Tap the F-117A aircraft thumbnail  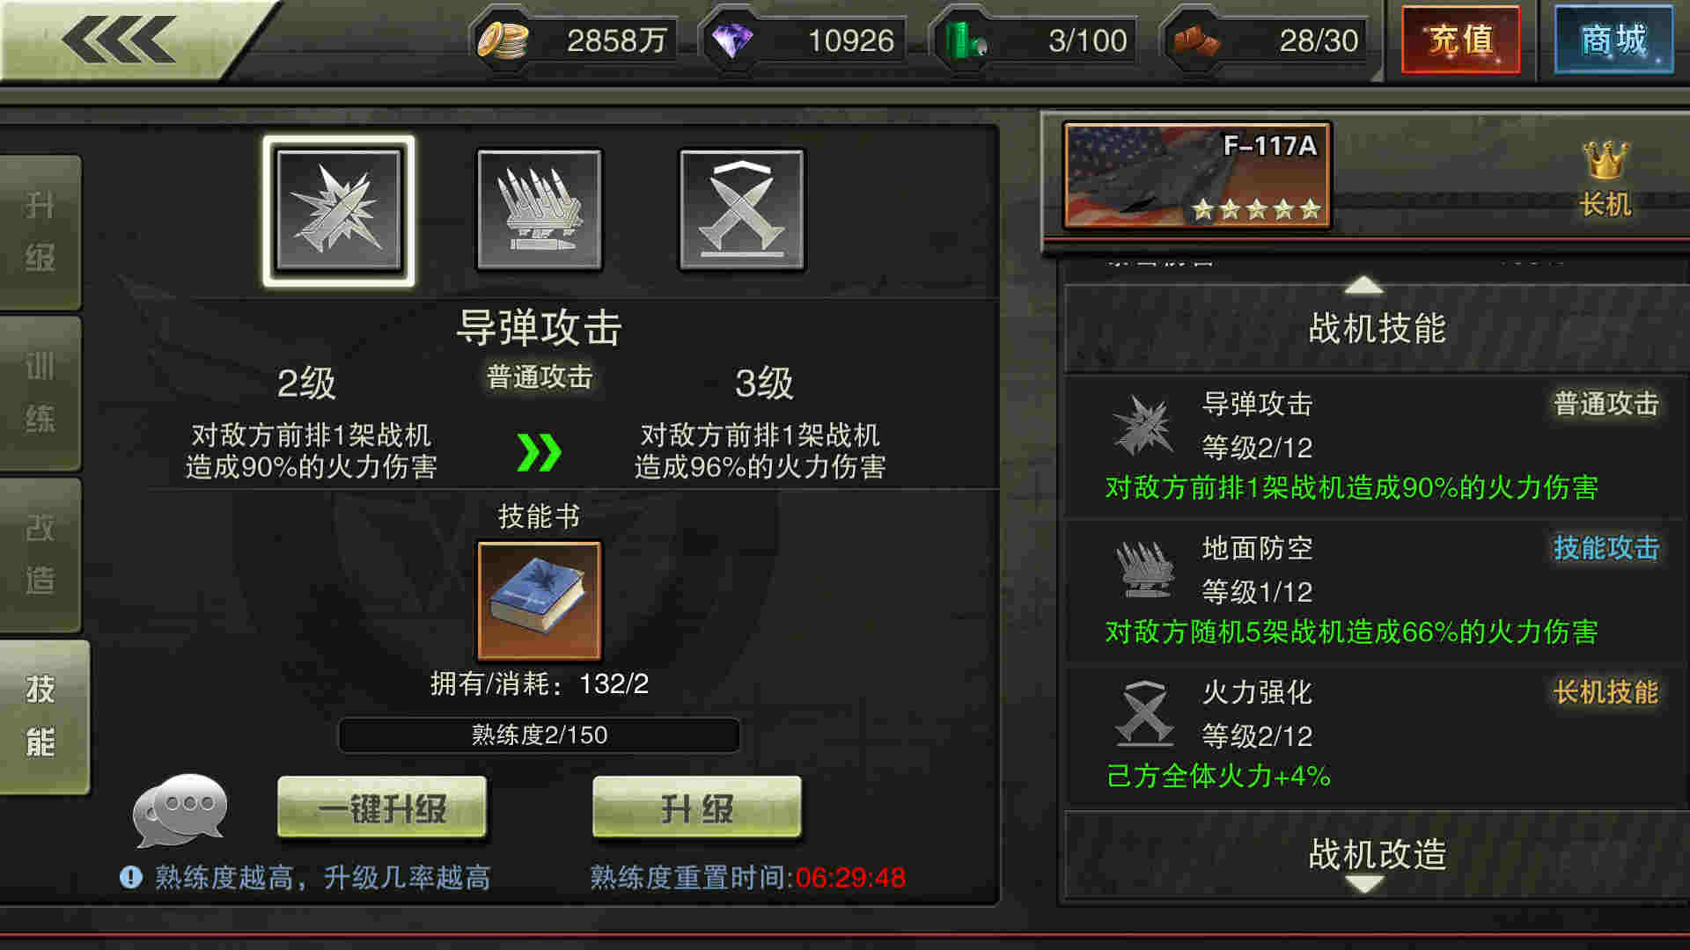click(1197, 176)
